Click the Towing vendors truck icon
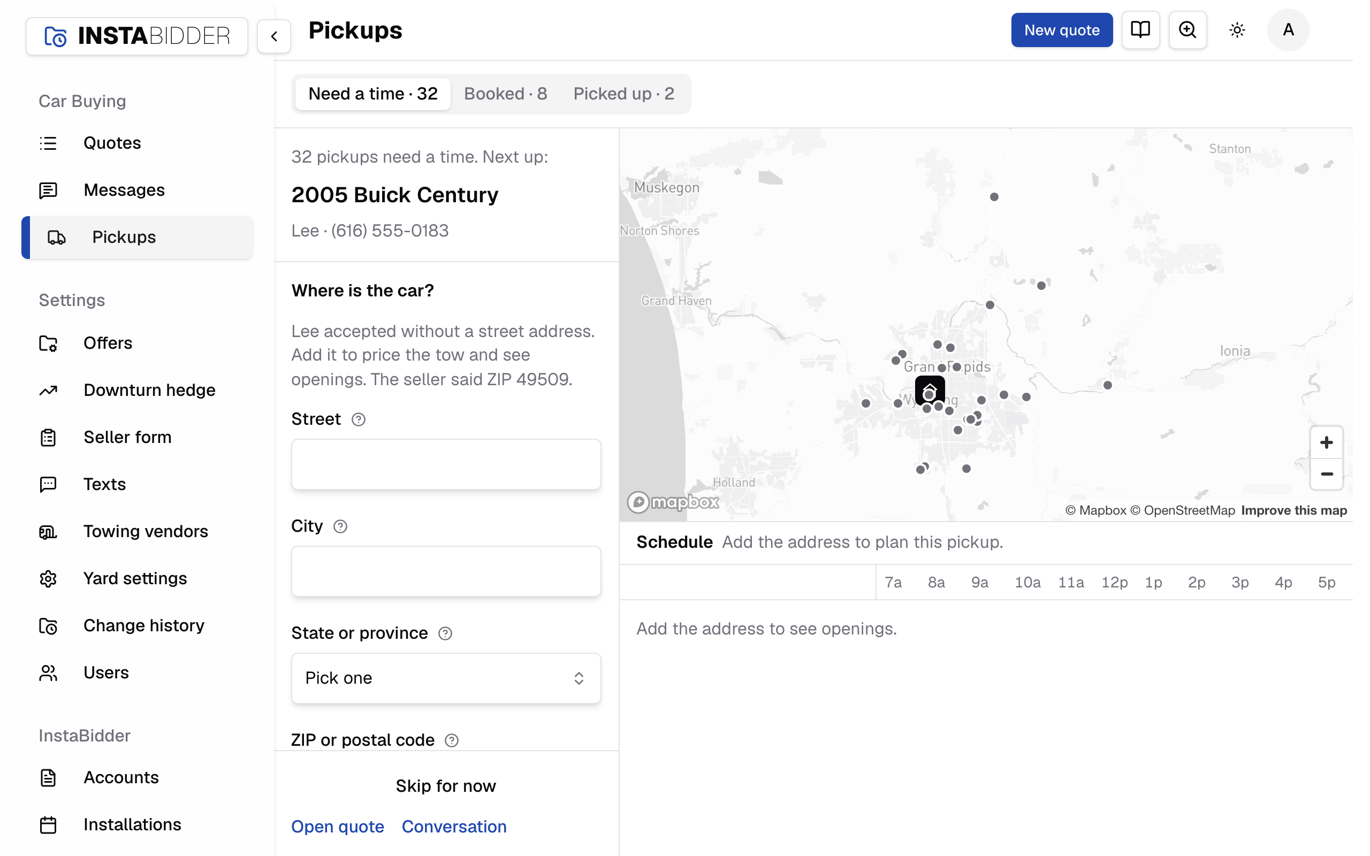 point(48,531)
